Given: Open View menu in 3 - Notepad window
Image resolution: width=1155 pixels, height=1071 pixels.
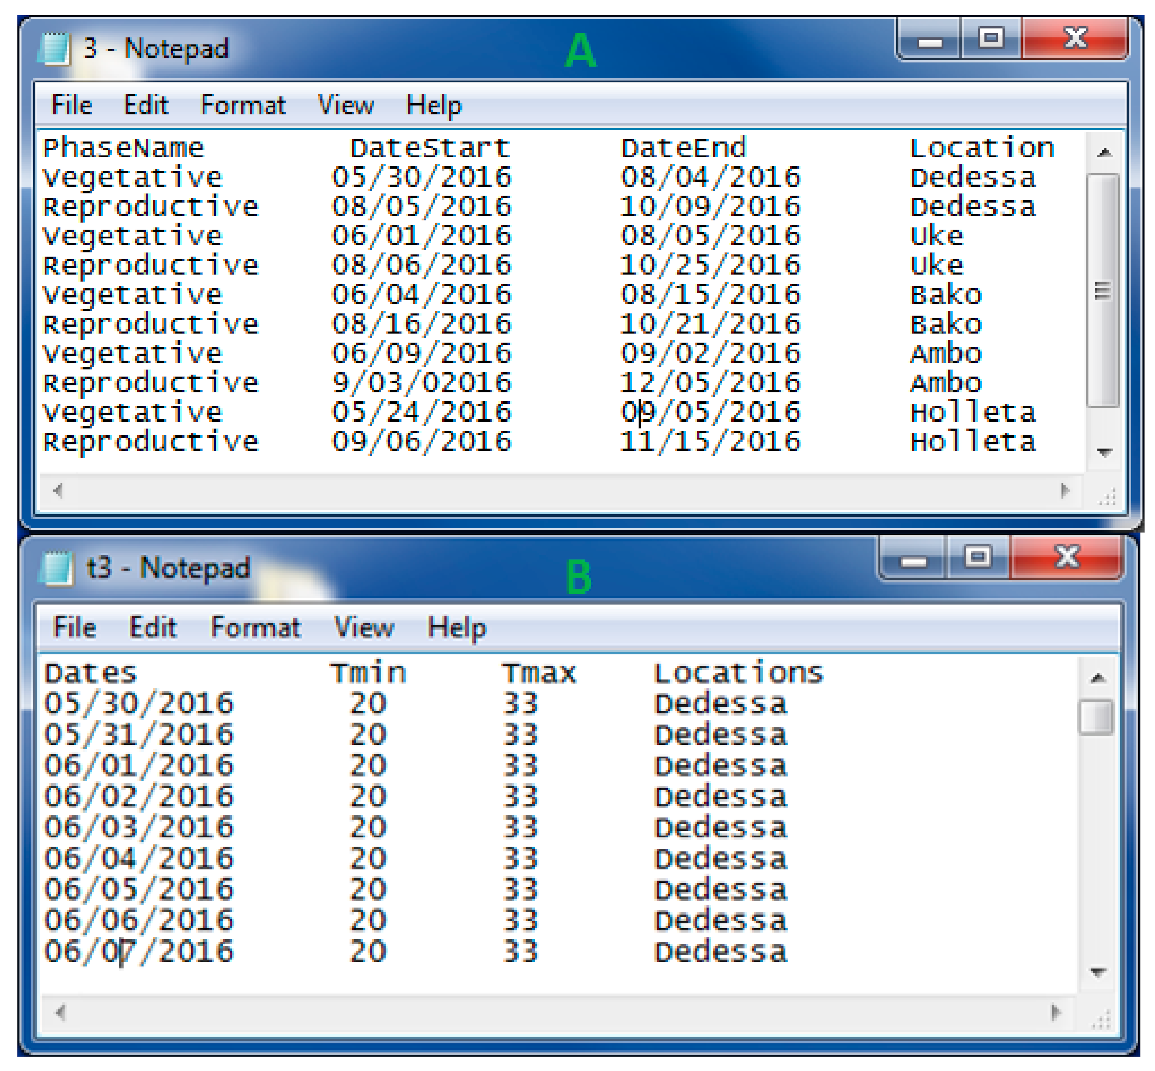Looking at the screenshot, I should pyautogui.click(x=346, y=106).
